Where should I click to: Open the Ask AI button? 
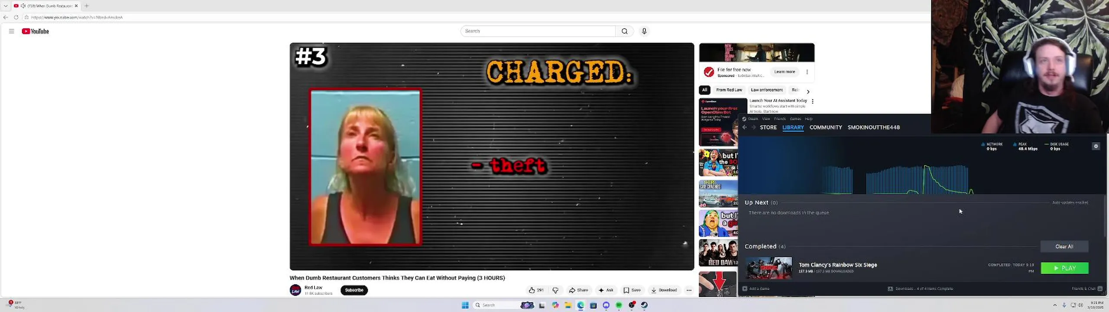(606, 290)
